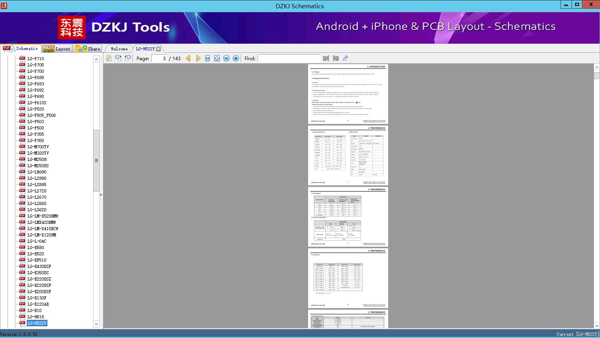Select the LG-K220DSZ entry
The width and height of the screenshot is (600, 338).
click(x=39, y=279)
